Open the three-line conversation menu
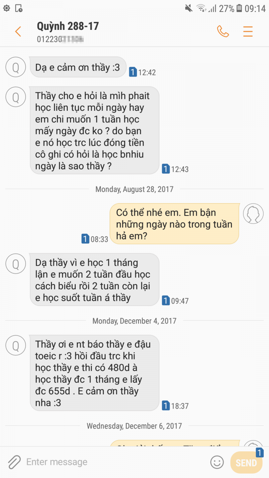 248,31
